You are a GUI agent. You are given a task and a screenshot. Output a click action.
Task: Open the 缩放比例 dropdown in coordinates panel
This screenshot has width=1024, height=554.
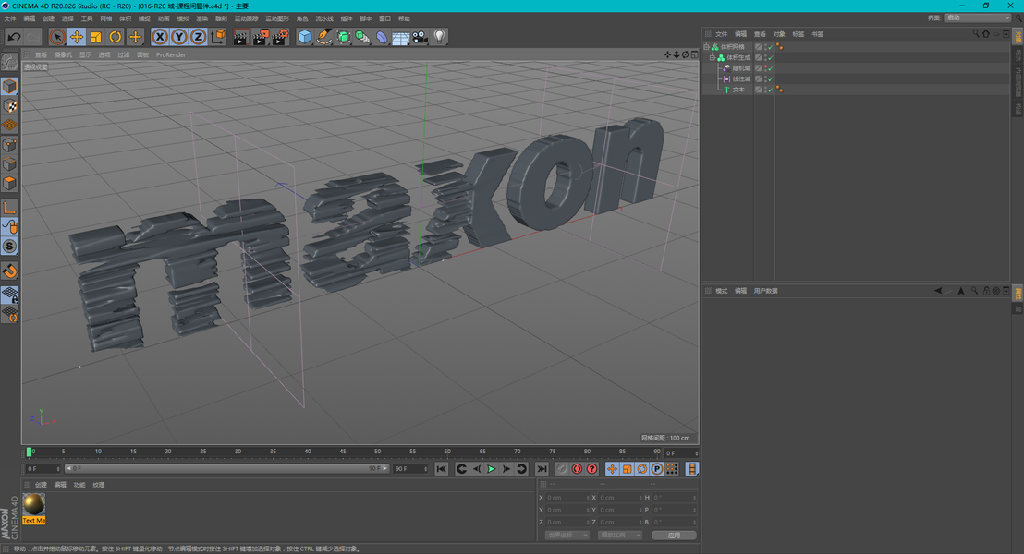point(619,536)
